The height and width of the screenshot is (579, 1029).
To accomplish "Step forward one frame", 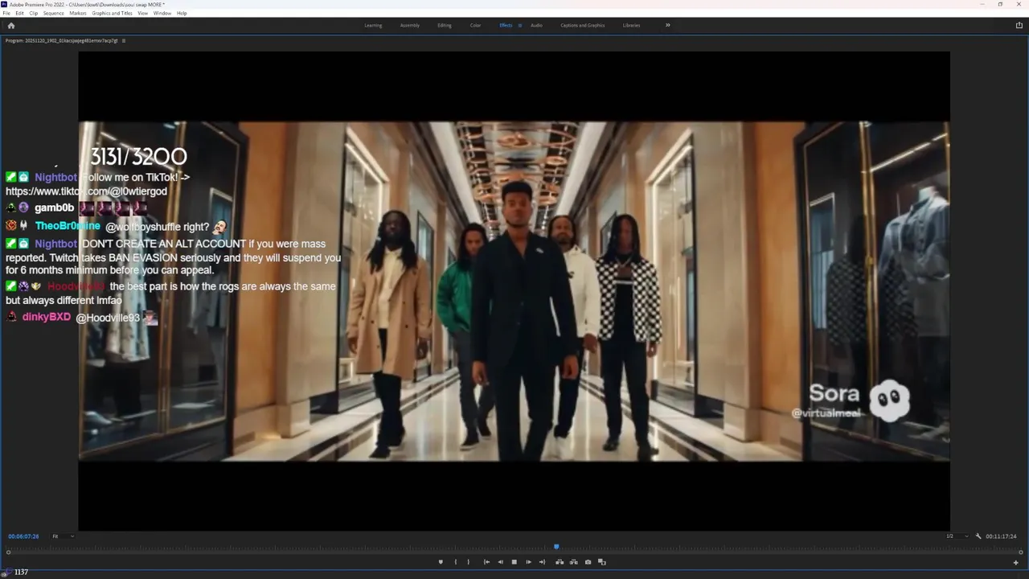I will click(x=528, y=562).
